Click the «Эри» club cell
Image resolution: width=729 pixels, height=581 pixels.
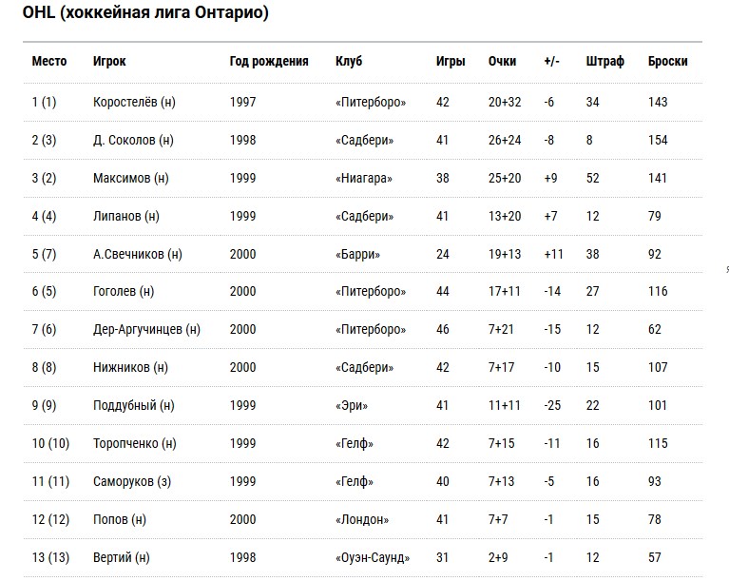coord(352,405)
